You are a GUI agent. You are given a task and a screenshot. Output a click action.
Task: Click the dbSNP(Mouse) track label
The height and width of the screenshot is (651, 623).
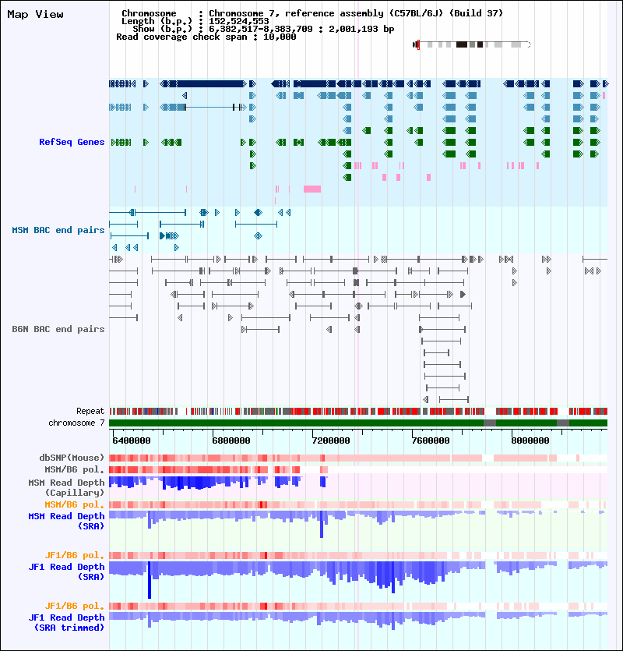tap(72, 458)
